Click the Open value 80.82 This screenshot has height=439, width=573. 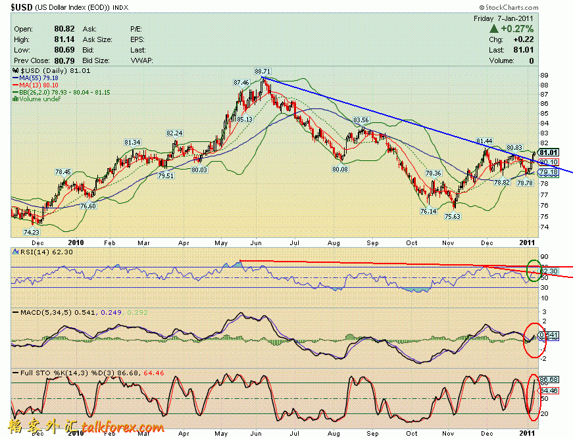[64, 29]
